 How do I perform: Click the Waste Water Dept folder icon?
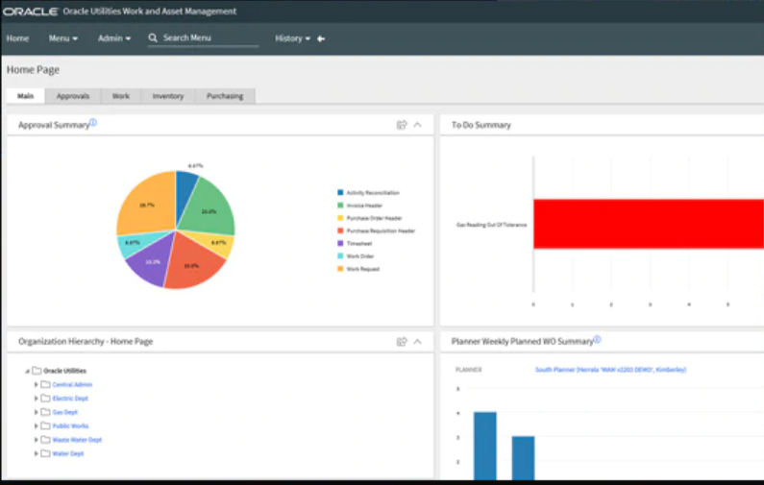pos(45,439)
